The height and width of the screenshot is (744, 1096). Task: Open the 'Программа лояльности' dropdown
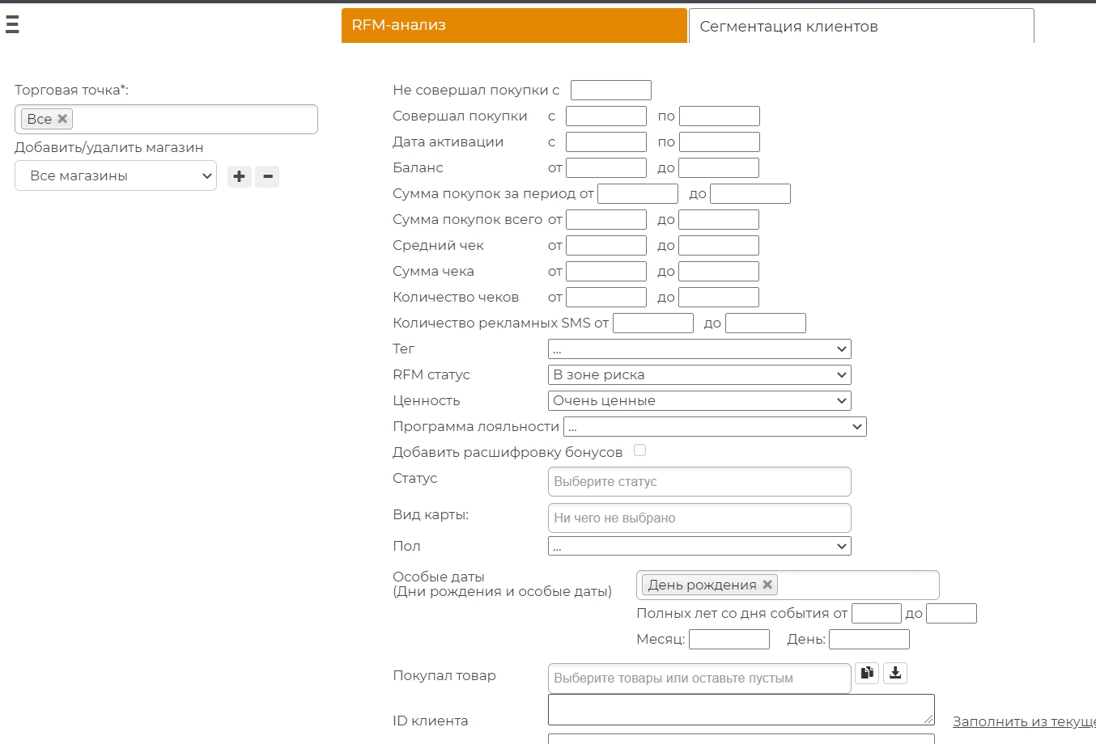click(715, 427)
